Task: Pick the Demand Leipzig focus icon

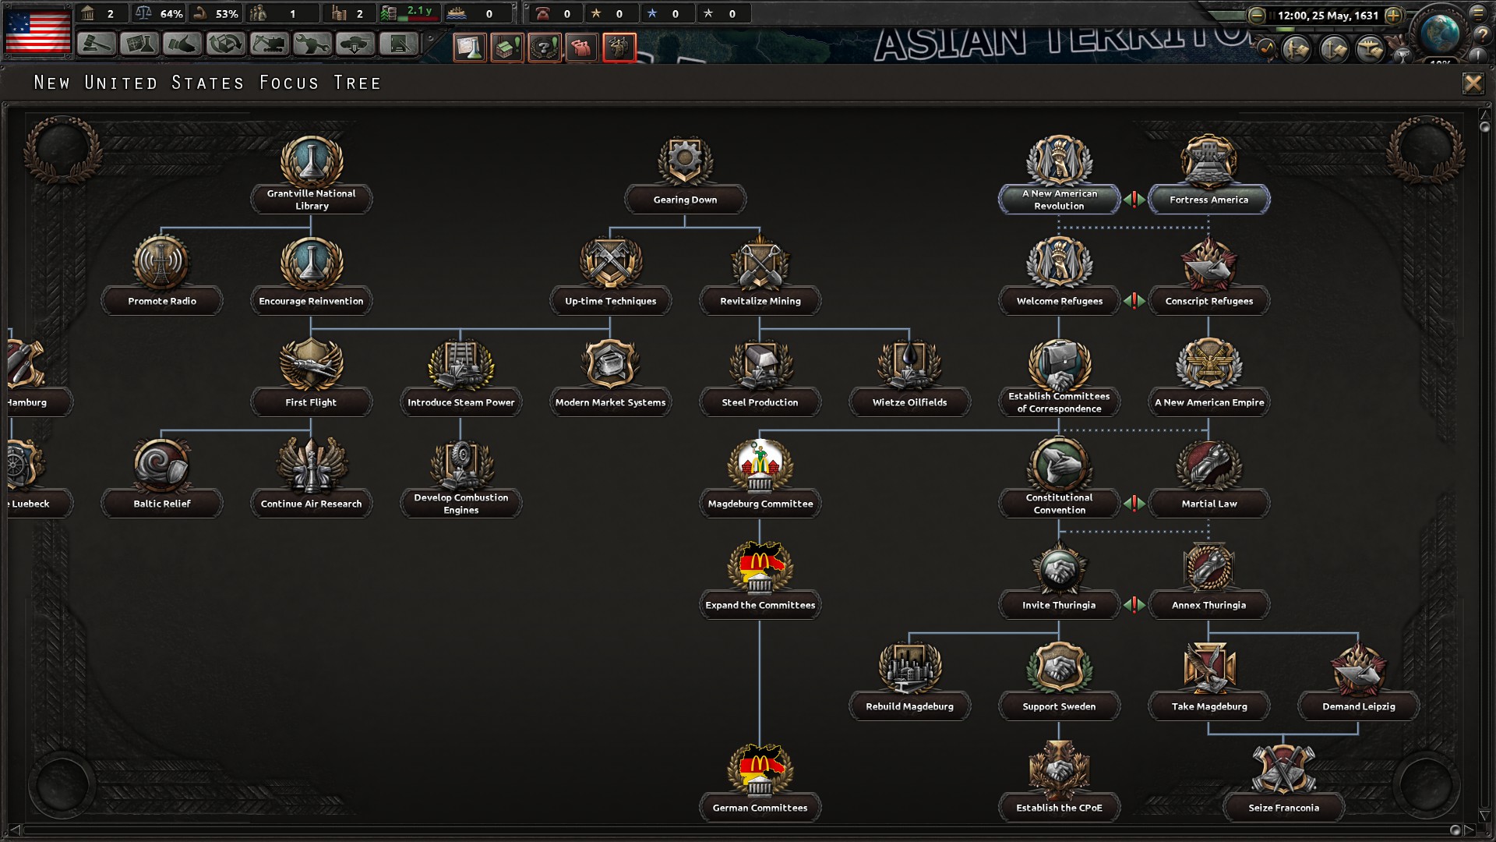Action: pos(1358,668)
